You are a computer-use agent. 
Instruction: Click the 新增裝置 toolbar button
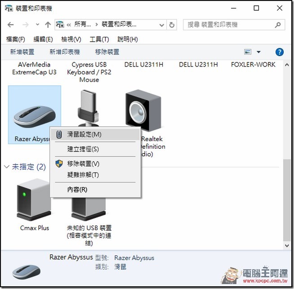pos(22,52)
